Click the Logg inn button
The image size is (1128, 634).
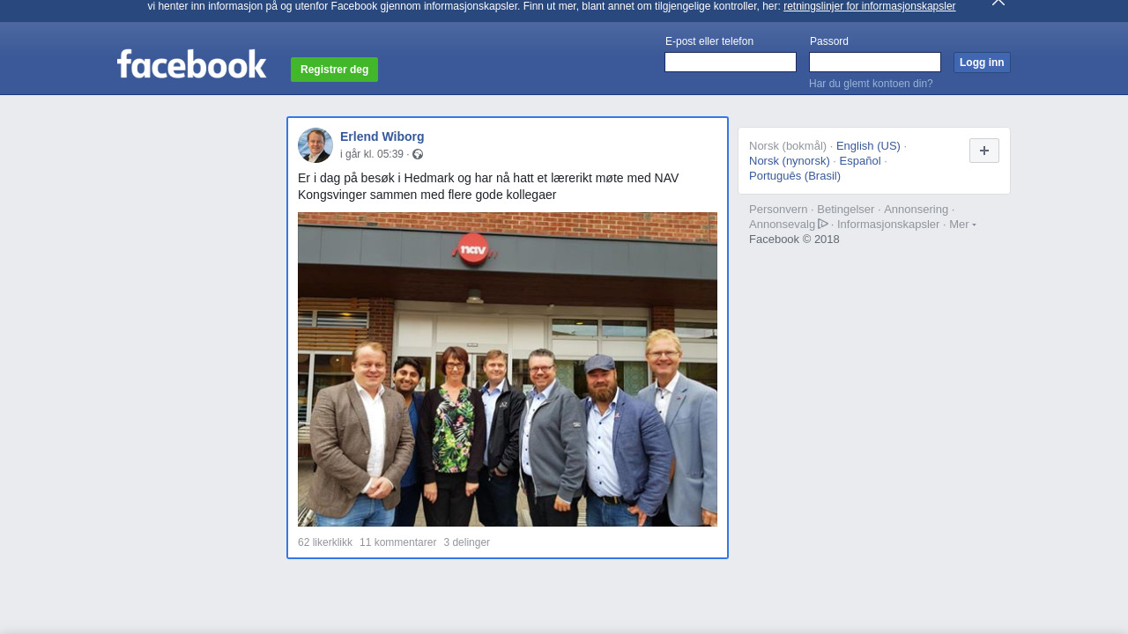pyautogui.click(x=982, y=63)
